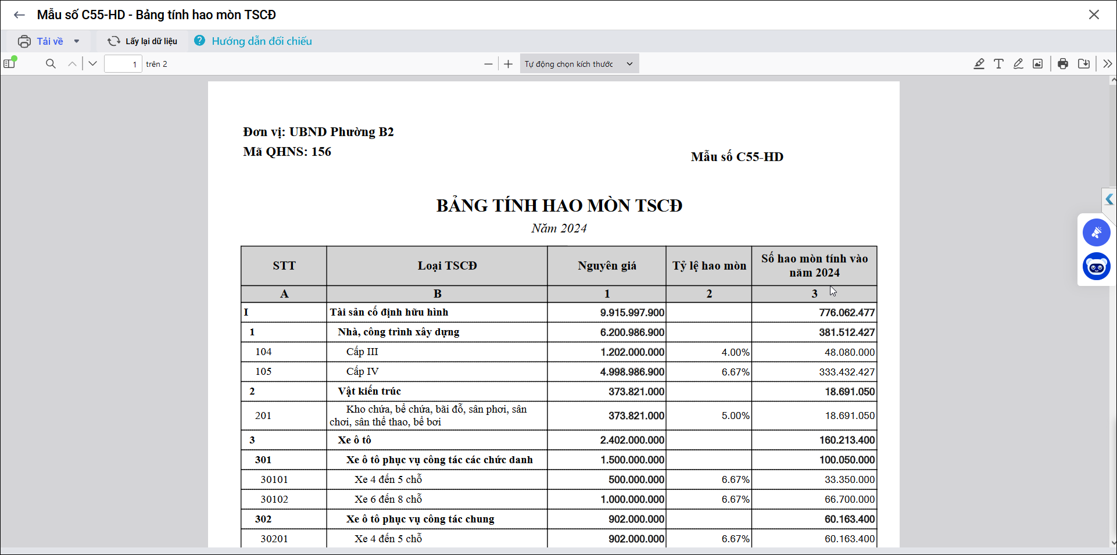Select the add image tool

tap(1038, 64)
